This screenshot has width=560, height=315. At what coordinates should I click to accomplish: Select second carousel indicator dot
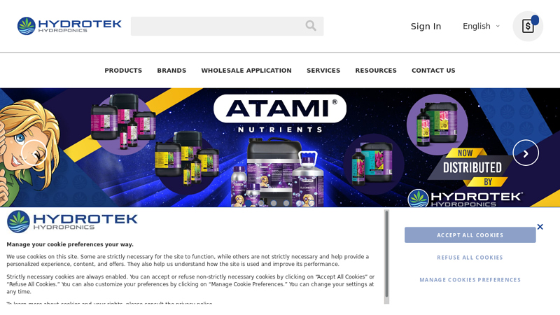tap(261, 203)
